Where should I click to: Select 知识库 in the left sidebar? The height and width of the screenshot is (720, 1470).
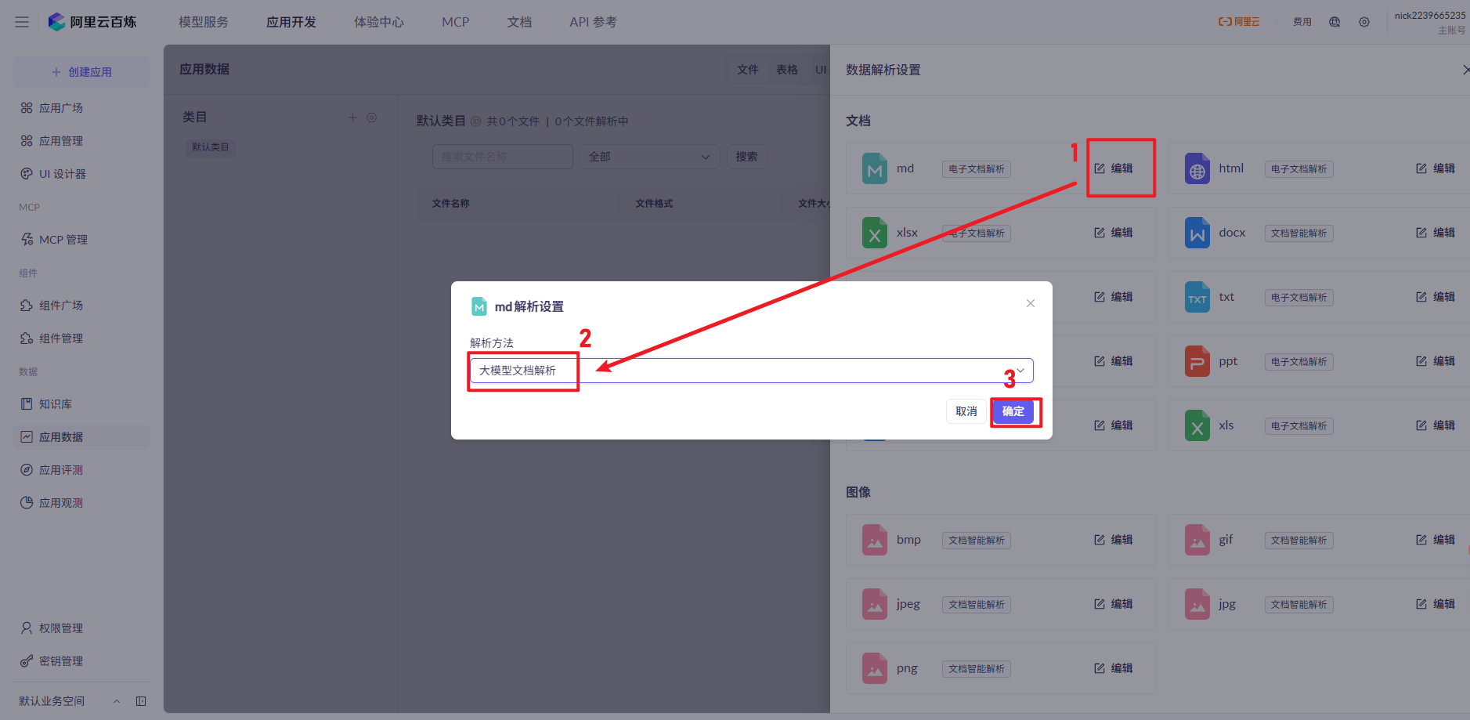(56, 404)
